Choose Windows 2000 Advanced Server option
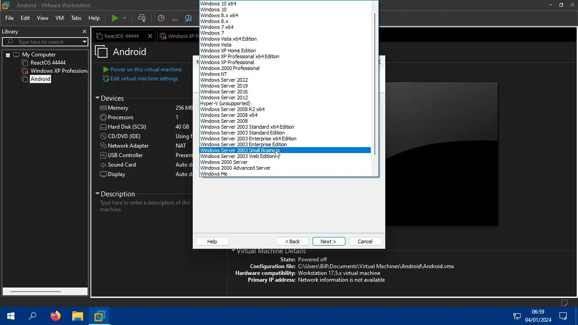Screen dimensions: 578x325 [285, 168]
